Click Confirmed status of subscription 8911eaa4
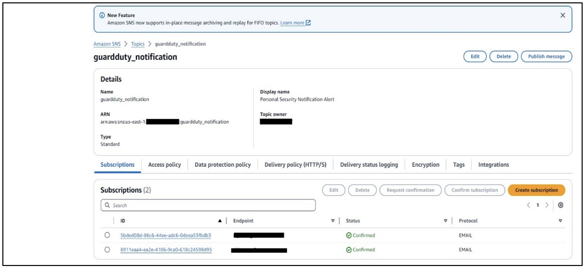The height and width of the screenshot is (267, 585). pos(361,250)
